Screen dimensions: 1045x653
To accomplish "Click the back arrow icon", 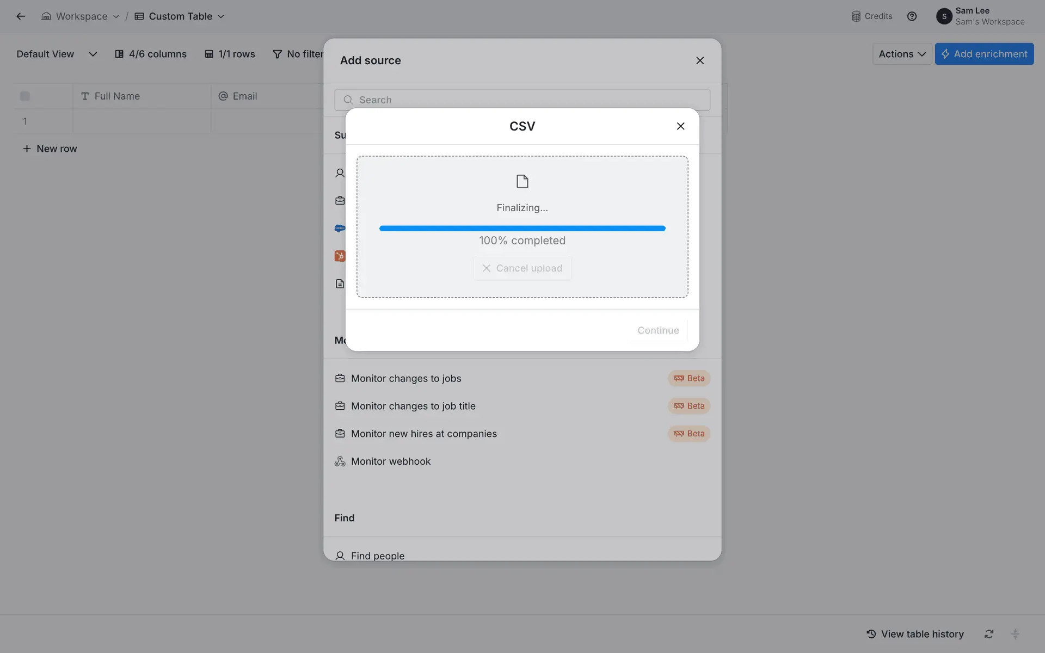I will tap(21, 16).
